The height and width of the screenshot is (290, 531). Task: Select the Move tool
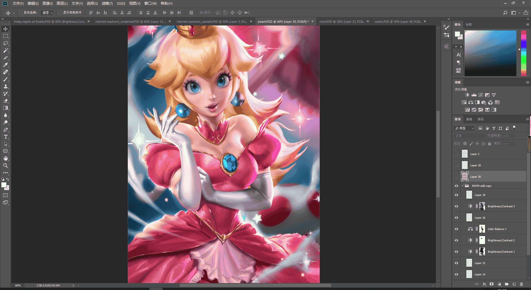pyautogui.click(x=6, y=29)
